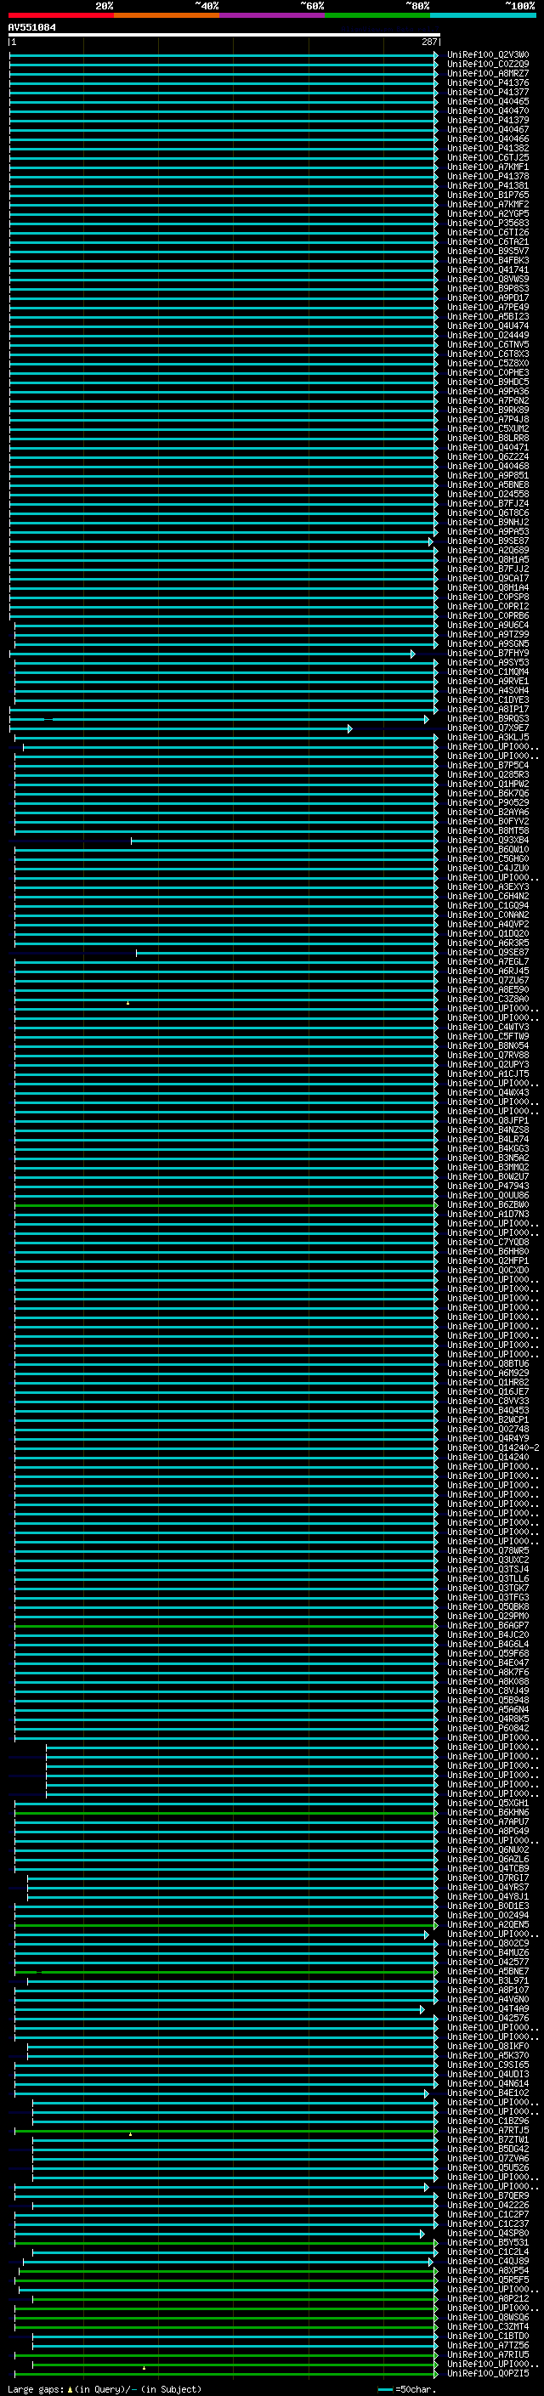Viewport: 544px width, 2396px height.
Task: Open hit UniRef100_Q8VWS9
Action: 488,279
